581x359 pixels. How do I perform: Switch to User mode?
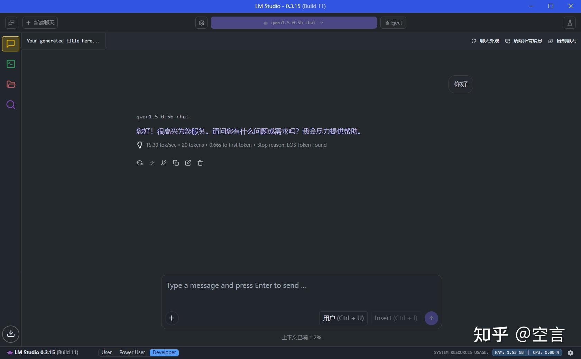point(106,352)
